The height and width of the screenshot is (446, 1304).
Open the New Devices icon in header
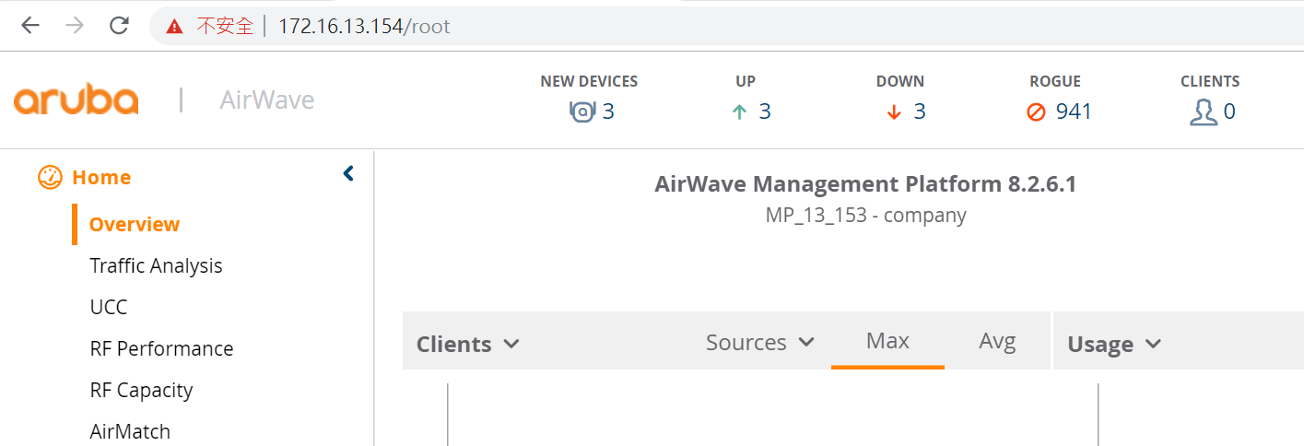[582, 112]
